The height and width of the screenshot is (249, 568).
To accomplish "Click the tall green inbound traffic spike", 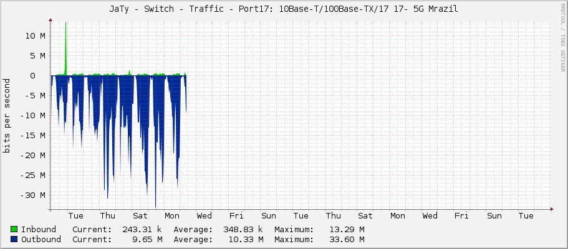I will (65, 49).
